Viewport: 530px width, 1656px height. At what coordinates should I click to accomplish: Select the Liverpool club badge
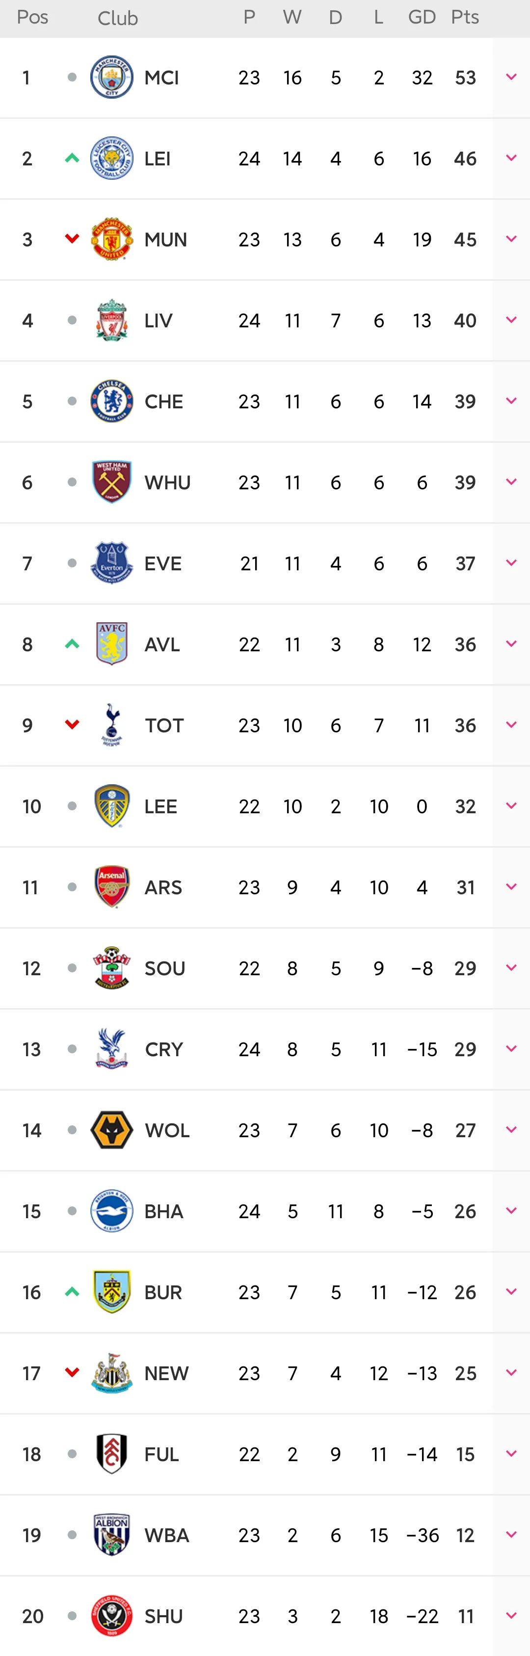(112, 320)
